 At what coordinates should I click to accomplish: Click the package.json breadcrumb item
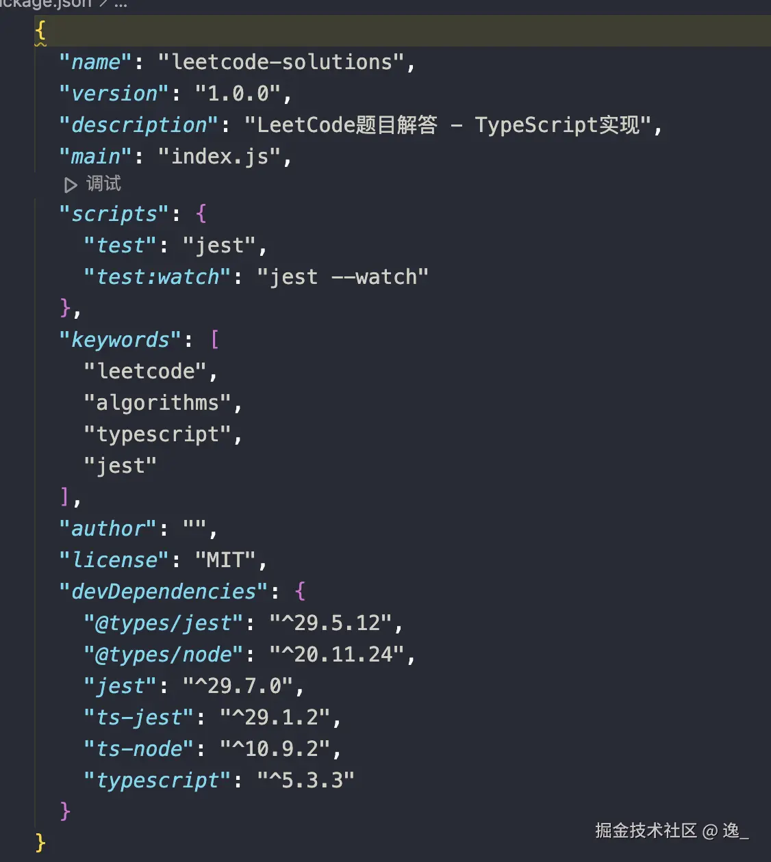pos(45,3)
